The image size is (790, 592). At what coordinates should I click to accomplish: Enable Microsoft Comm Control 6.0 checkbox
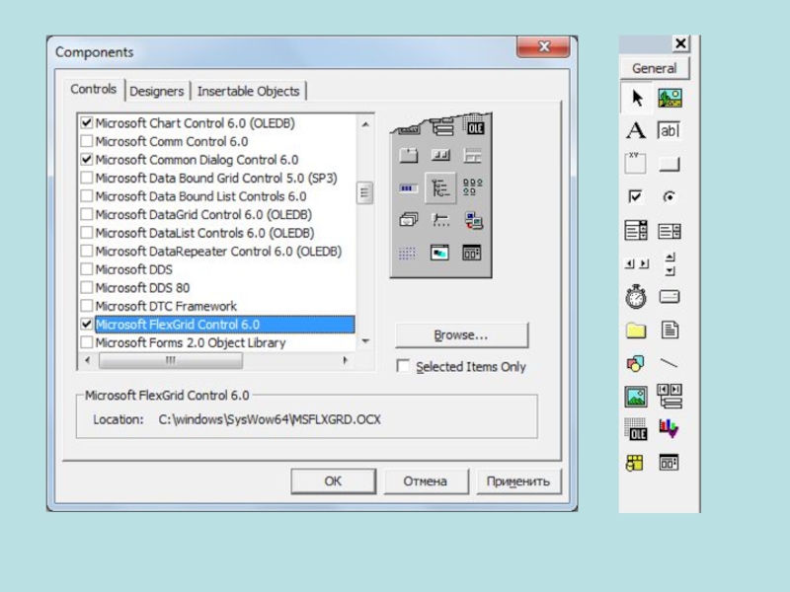87,142
